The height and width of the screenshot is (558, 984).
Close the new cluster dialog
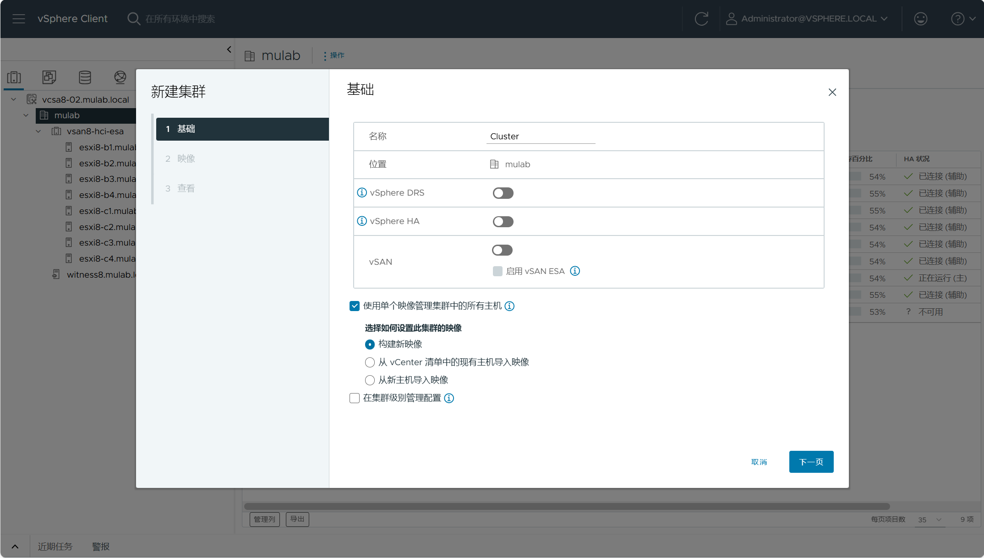coord(832,92)
